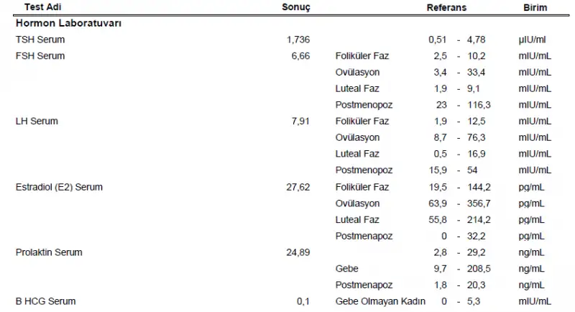Viewport: 575px width, 312px height.
Task: Select the Sonuç column header
Action: click(295, 7)
